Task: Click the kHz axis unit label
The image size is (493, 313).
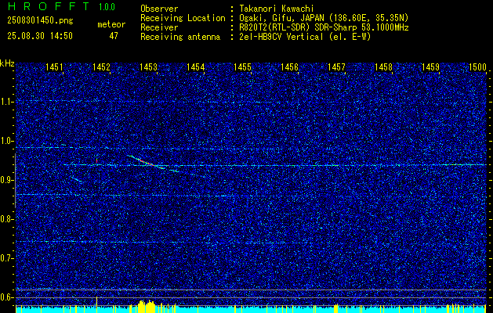Action: [x=7, y=63]
